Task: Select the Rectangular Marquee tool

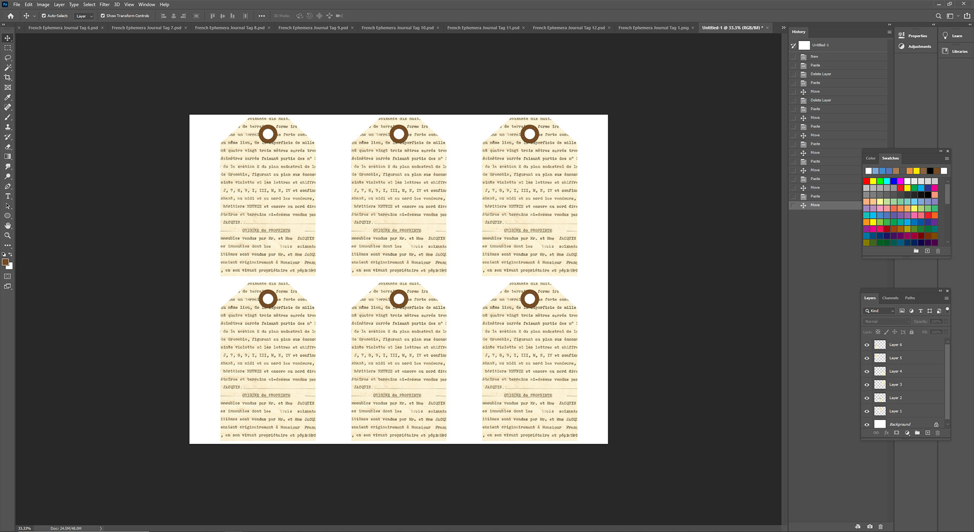Action: click(8, 48)
